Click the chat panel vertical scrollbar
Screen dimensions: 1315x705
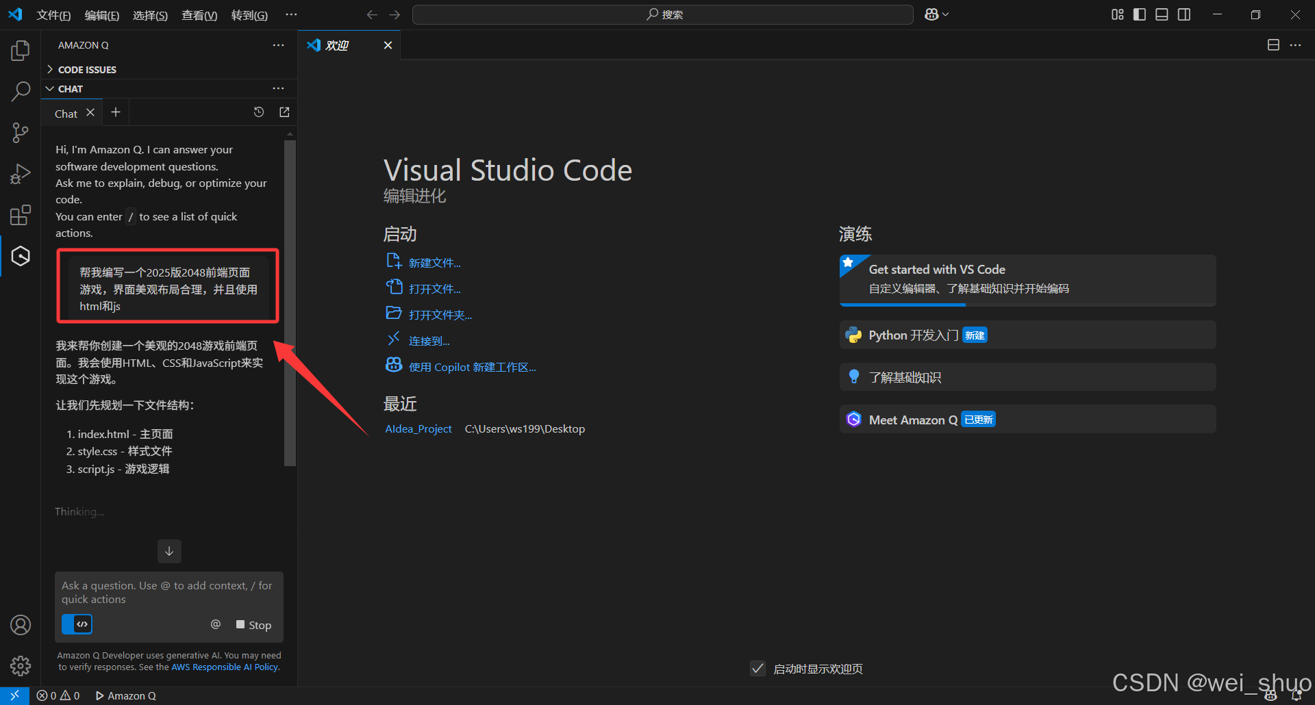(x=290, y=301)
